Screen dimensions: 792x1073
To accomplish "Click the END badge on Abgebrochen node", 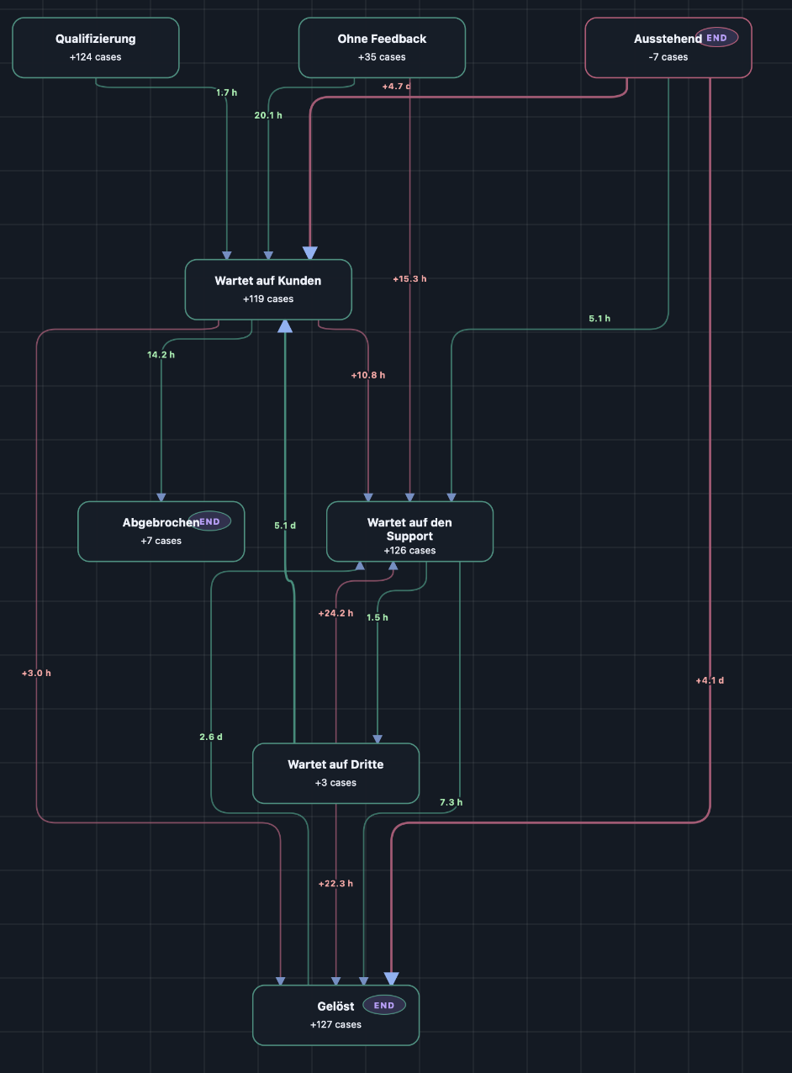I will [209, 521].
